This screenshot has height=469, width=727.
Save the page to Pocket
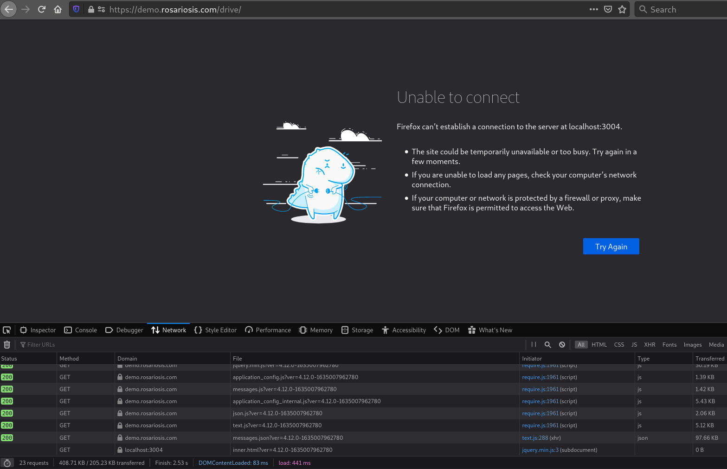pyautogui.click(x=608, y=9)
